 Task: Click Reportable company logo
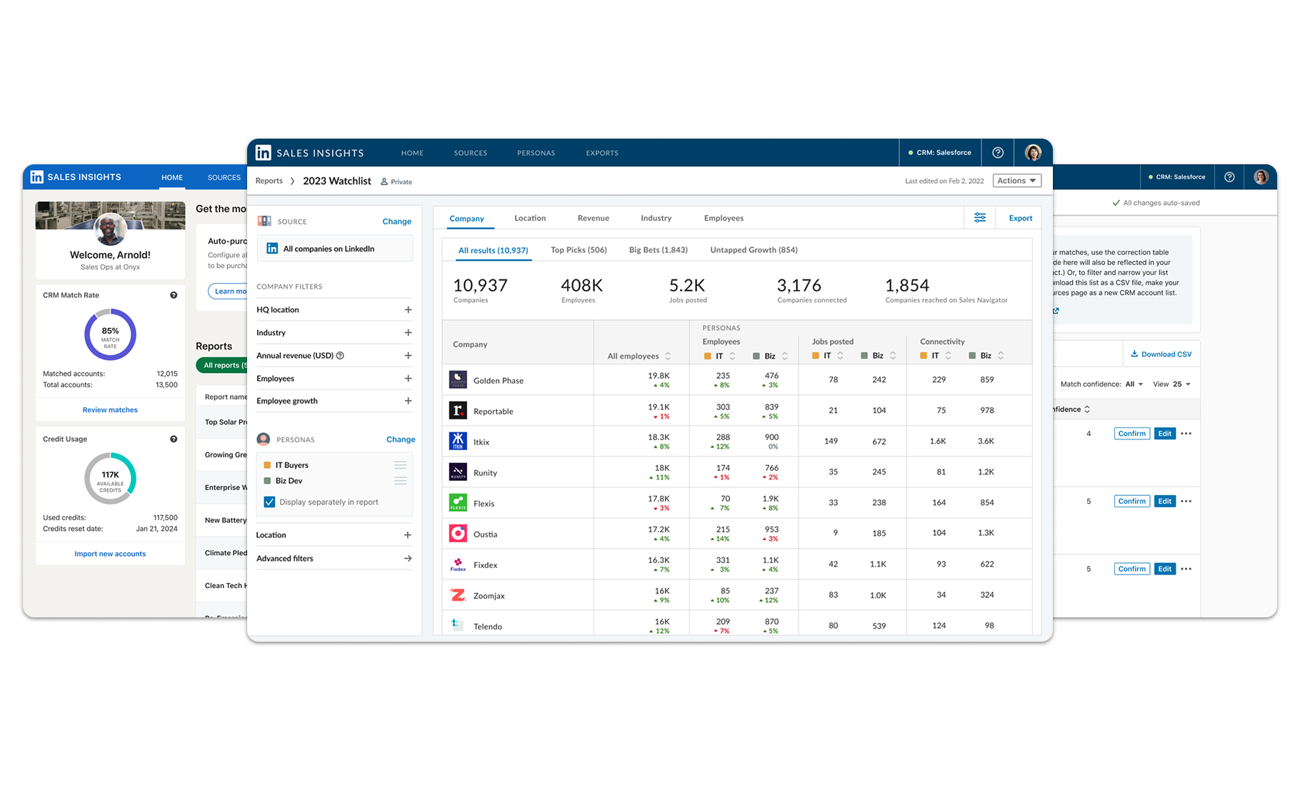pos(458,410)
